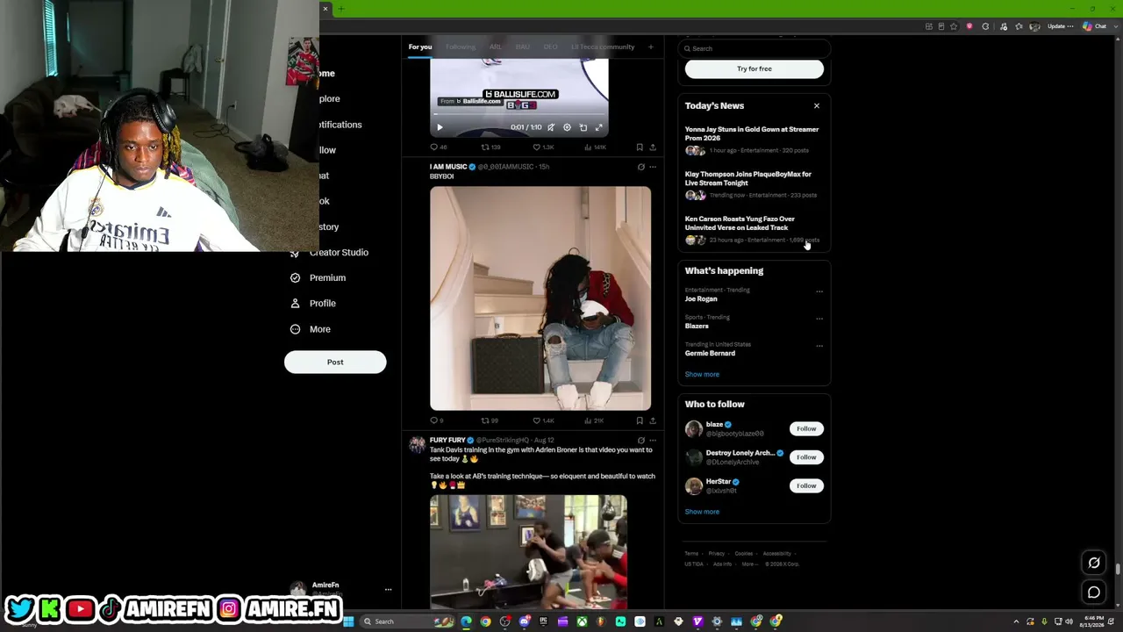Repost the I AM MUSIC post
The height and width of the screenshot is (632, 1123).
pyautogui.click(x=490, y=420)
